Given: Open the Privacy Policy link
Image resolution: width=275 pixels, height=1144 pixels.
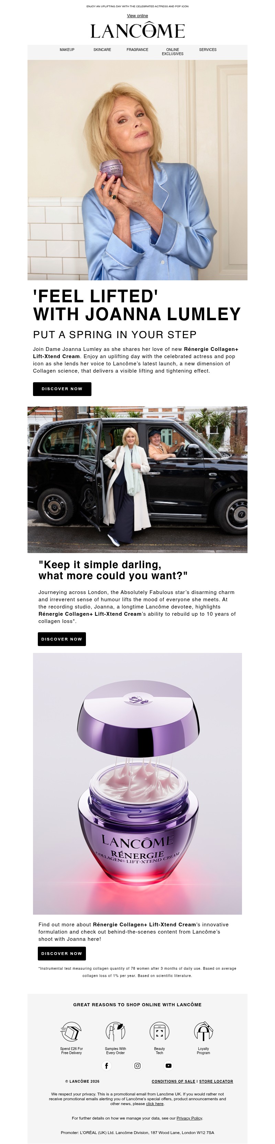Looking at the screenshot, I should pyautogui.click(x=189, y=1118).
